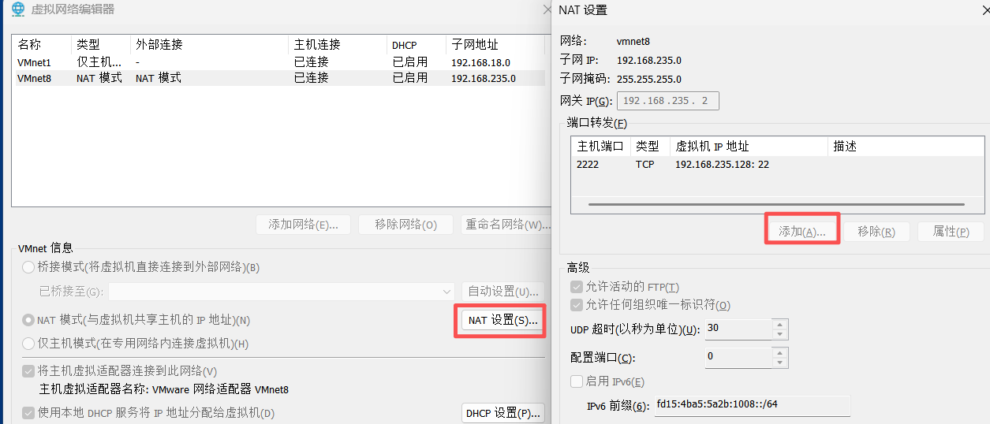Image resolution: width=990 pixels, height=424 pixels.
Task: Select 仅主机模式 radio button
Action: click(29, 344)
